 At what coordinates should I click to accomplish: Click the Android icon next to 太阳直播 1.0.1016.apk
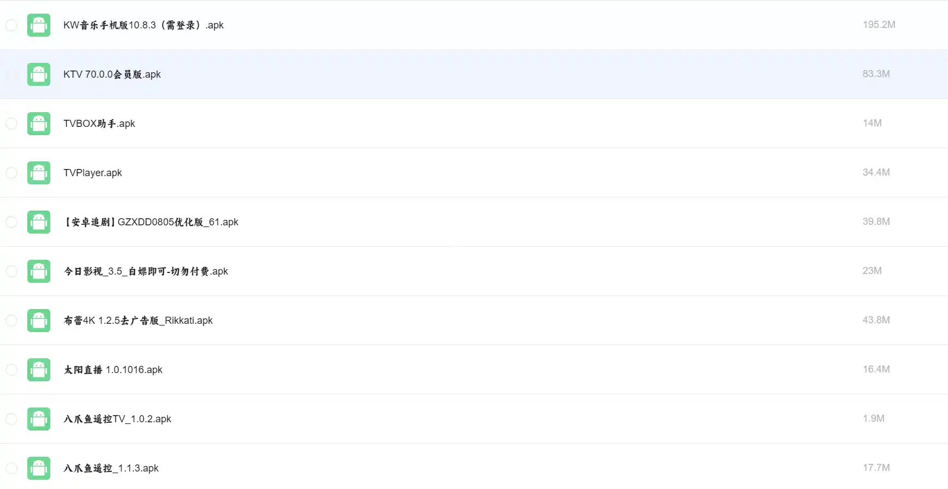(39, 370)
